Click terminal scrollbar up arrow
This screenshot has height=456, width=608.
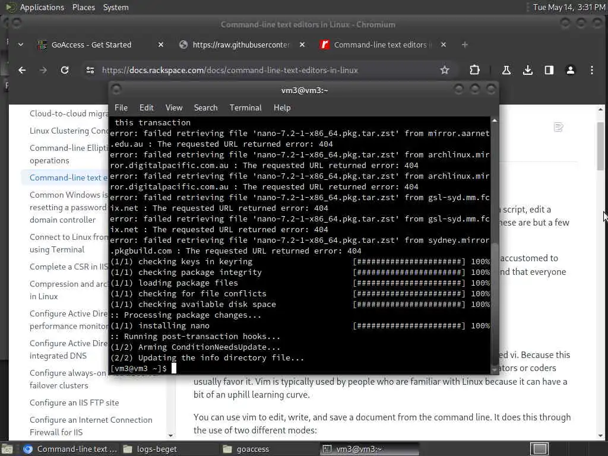click(x=495, y=121)
